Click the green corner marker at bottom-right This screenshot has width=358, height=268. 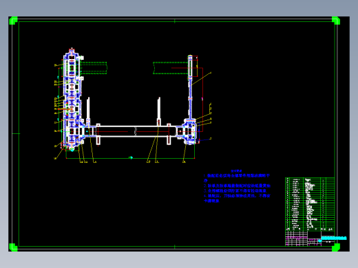click(x=336, y=247)
